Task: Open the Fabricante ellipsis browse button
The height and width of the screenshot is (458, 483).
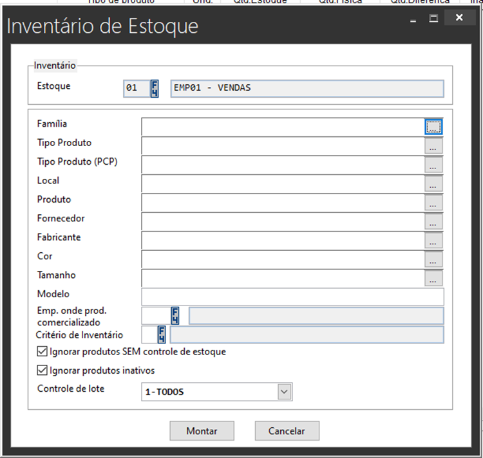Action: click(433, 240)
